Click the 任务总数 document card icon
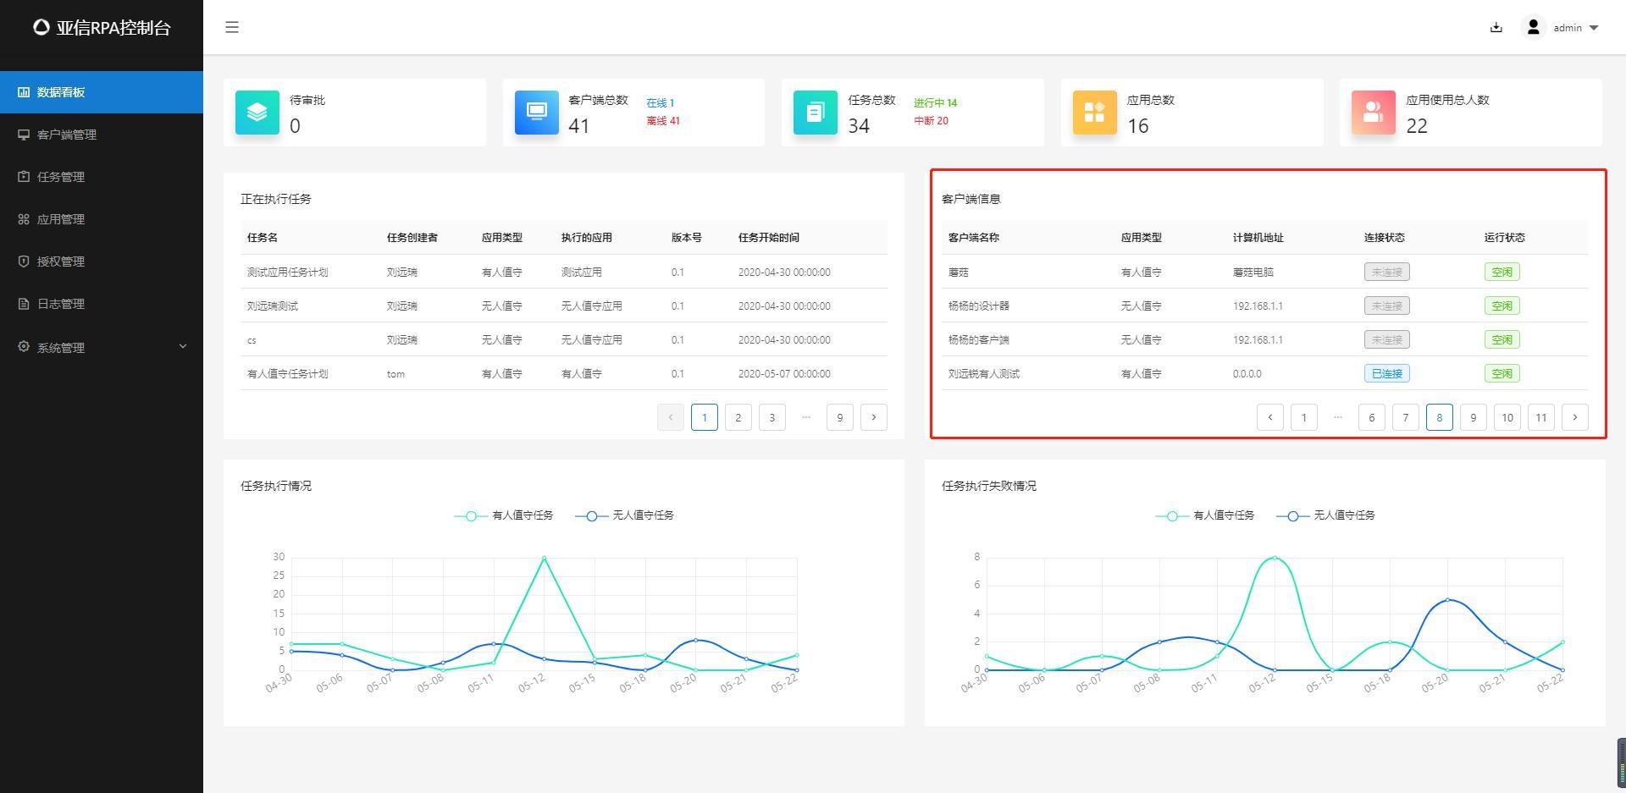The image size is (1626, 793). coord(816,113)
